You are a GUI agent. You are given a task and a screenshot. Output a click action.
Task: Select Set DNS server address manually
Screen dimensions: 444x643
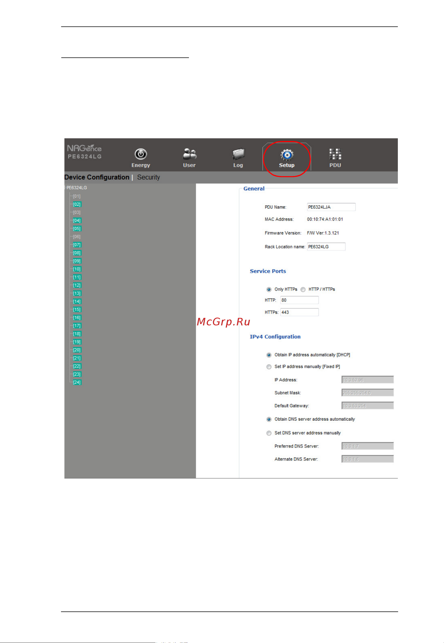269,433
